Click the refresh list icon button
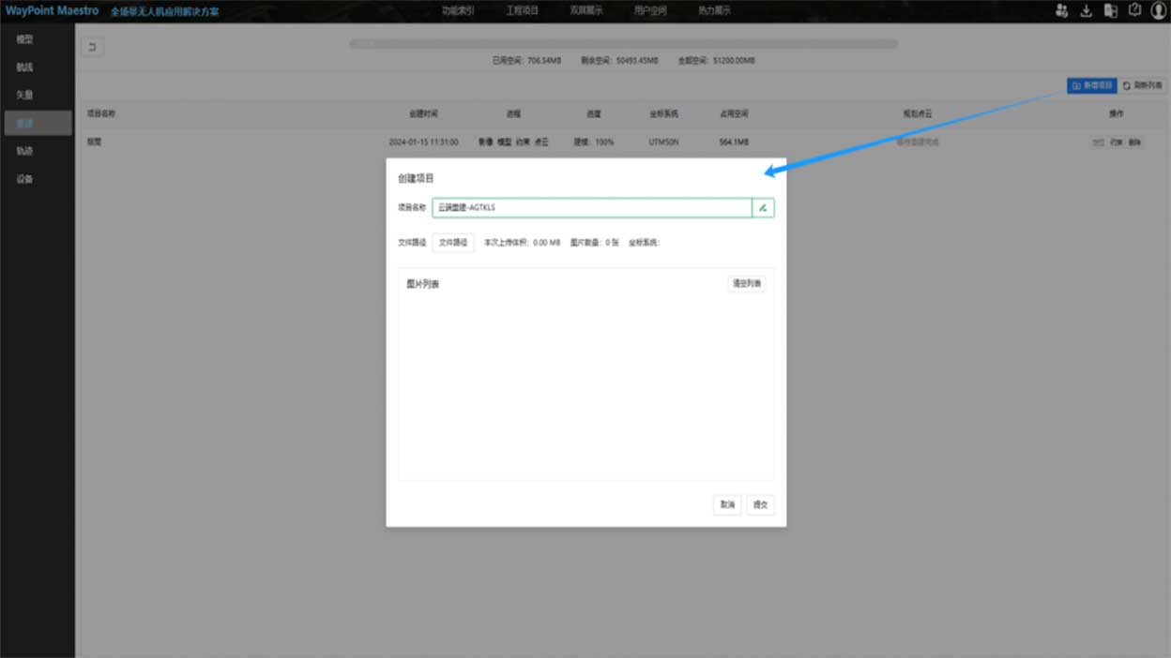The image size is (1171, 658). coord(1142,85)
